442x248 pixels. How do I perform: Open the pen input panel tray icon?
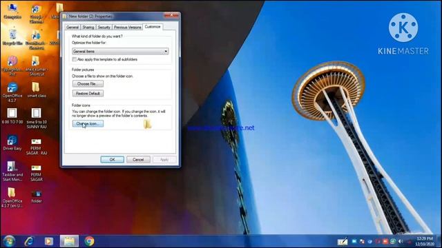343,242
